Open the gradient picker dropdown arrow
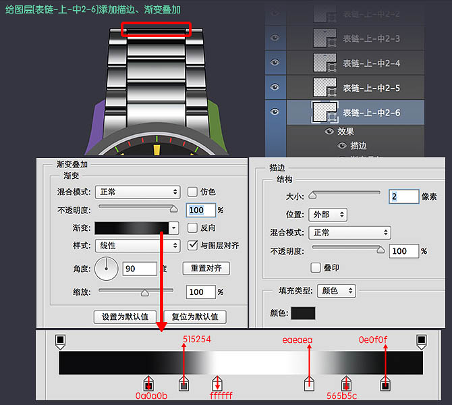Viewport: 452px width, 405px height. [x=174, y=228]
